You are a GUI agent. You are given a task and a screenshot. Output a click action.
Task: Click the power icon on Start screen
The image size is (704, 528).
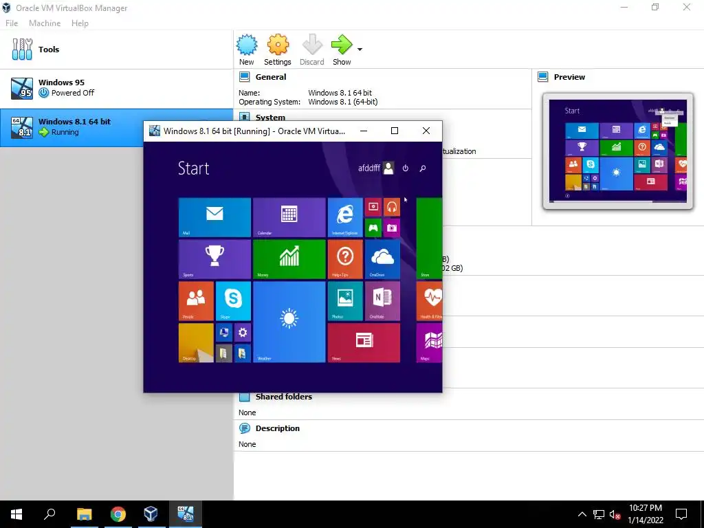point(406,168)
